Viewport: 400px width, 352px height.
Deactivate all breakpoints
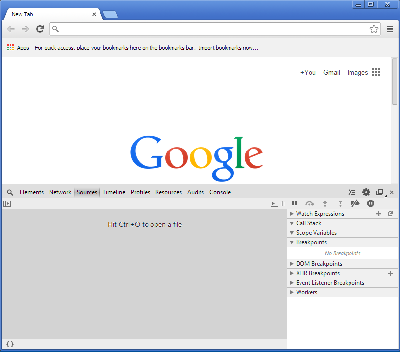point(355,203)
